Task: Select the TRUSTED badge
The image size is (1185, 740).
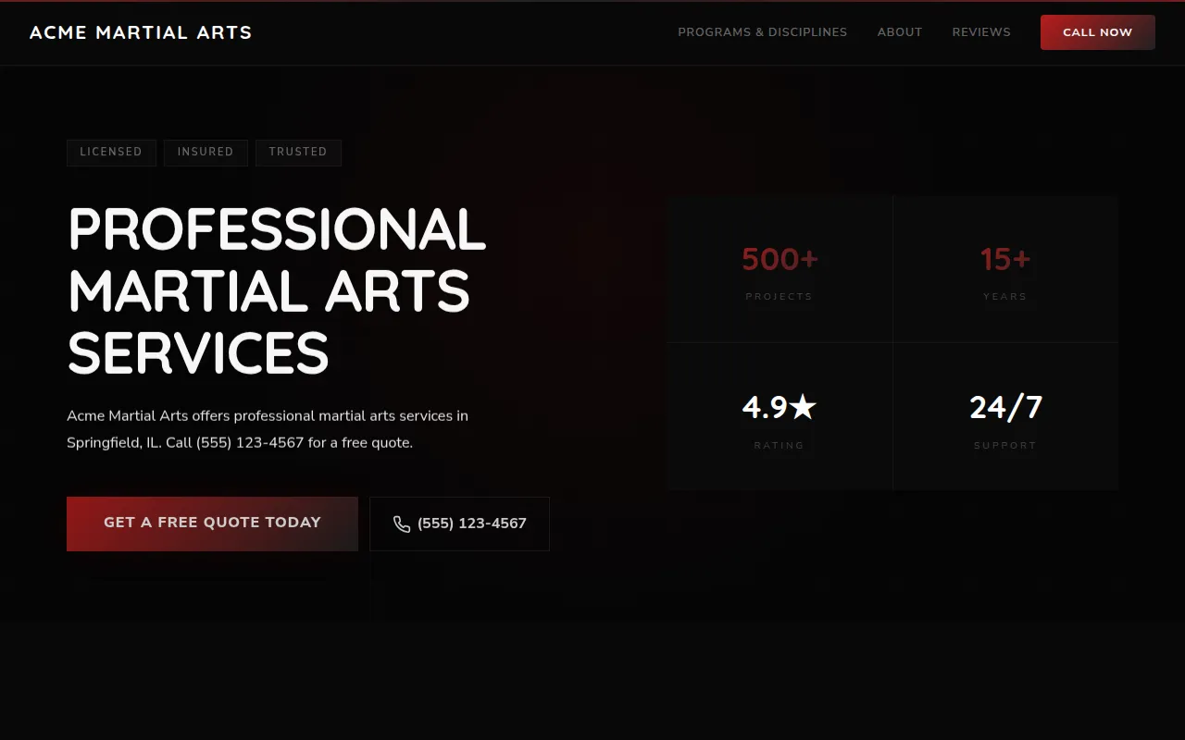Action: [298, 153]
